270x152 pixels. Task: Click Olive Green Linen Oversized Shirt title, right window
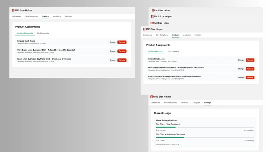[176, 68]
